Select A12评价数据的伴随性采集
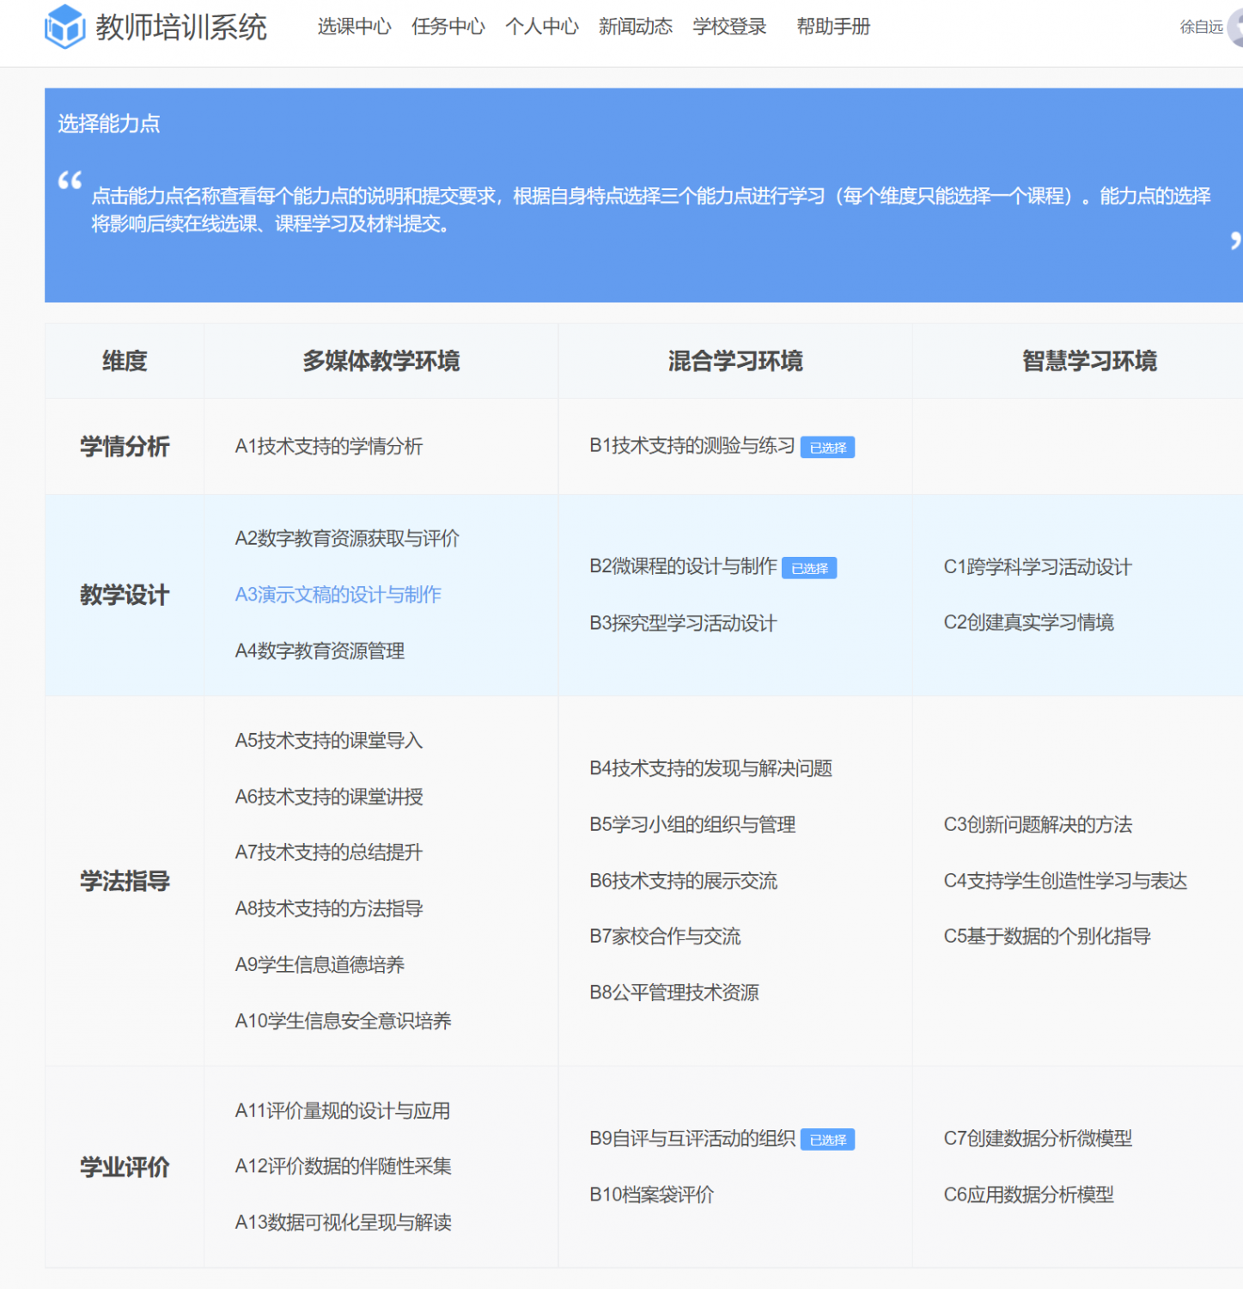Screen dimensions: 1243x1289 click(343, 1166)
